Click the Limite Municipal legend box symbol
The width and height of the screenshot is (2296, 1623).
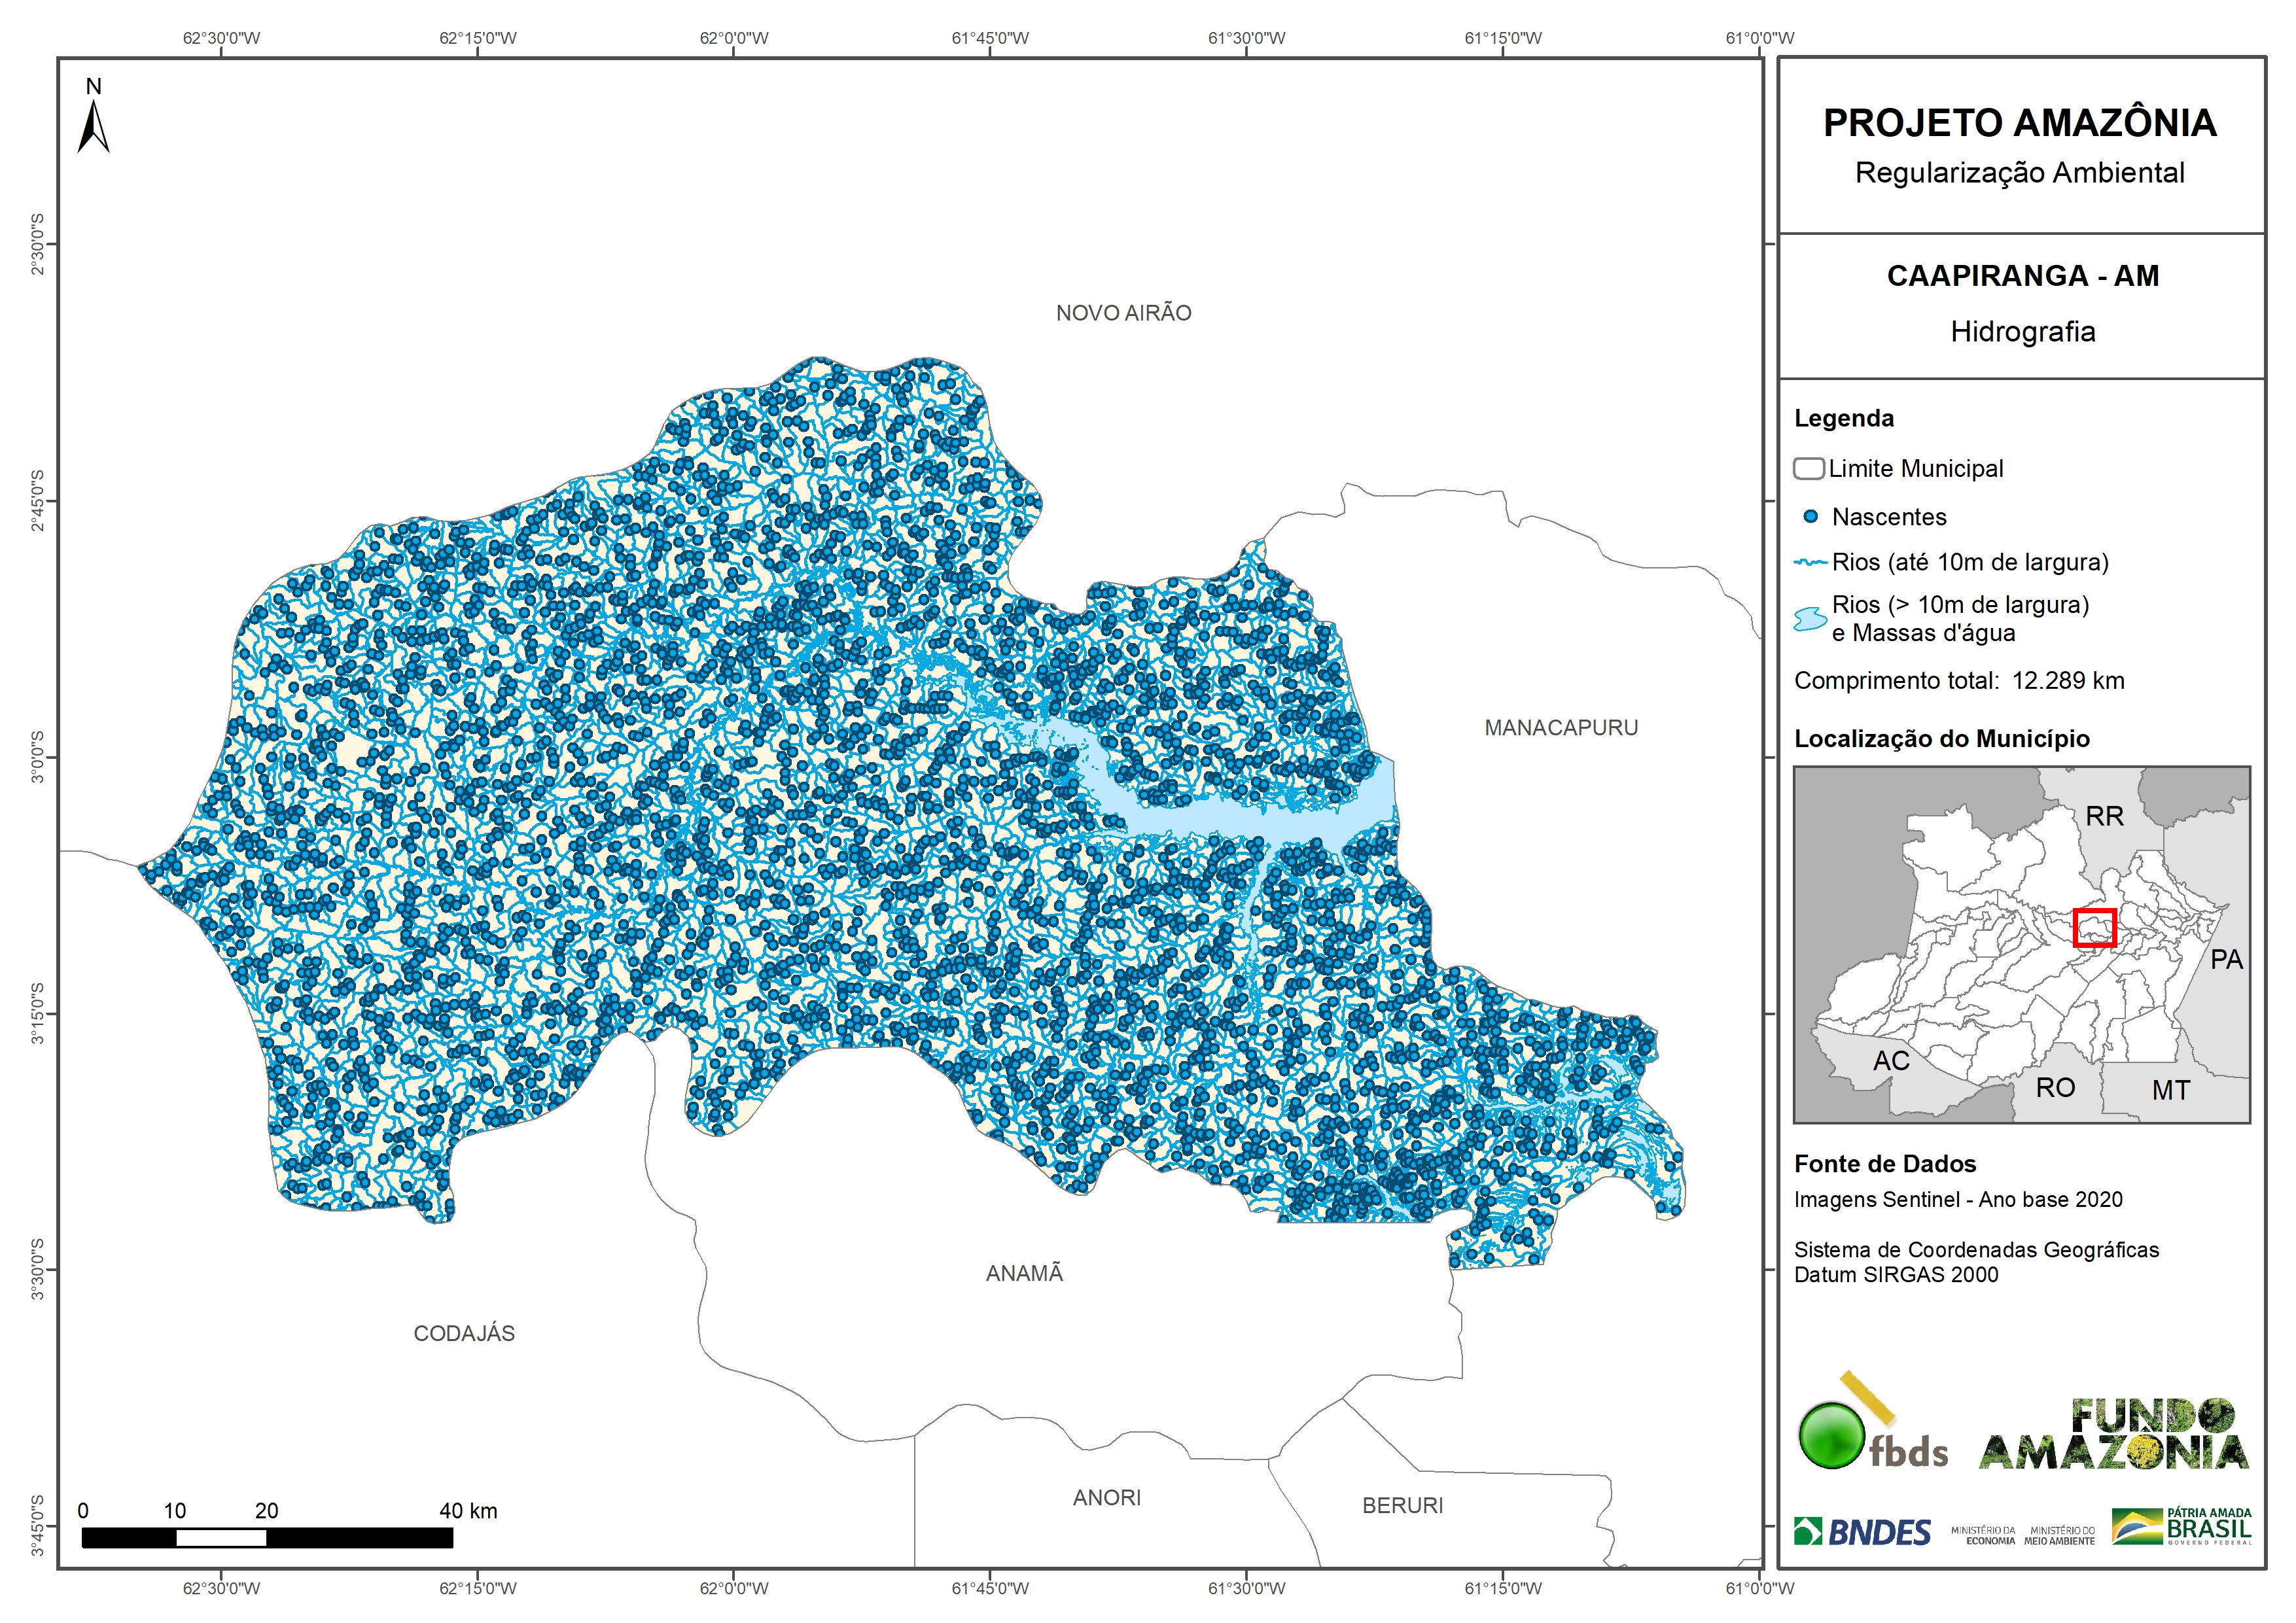1809,469
